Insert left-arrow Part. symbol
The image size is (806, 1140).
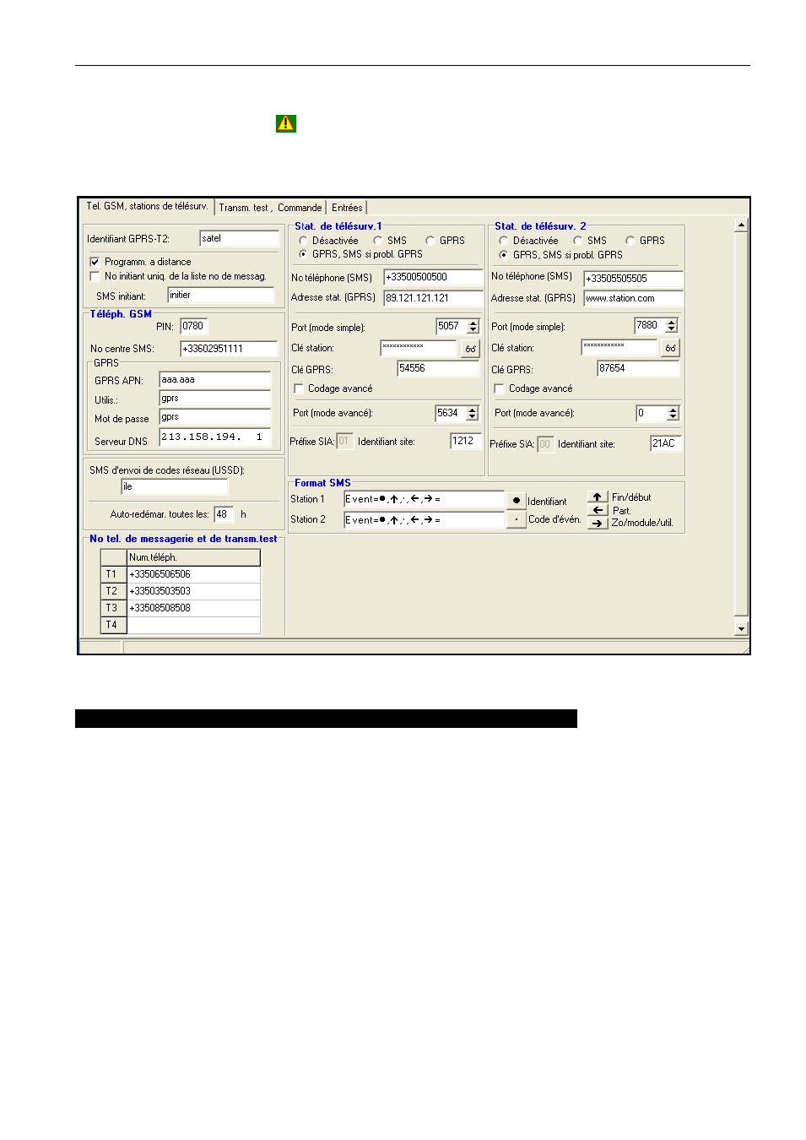[x=598, y=510]
